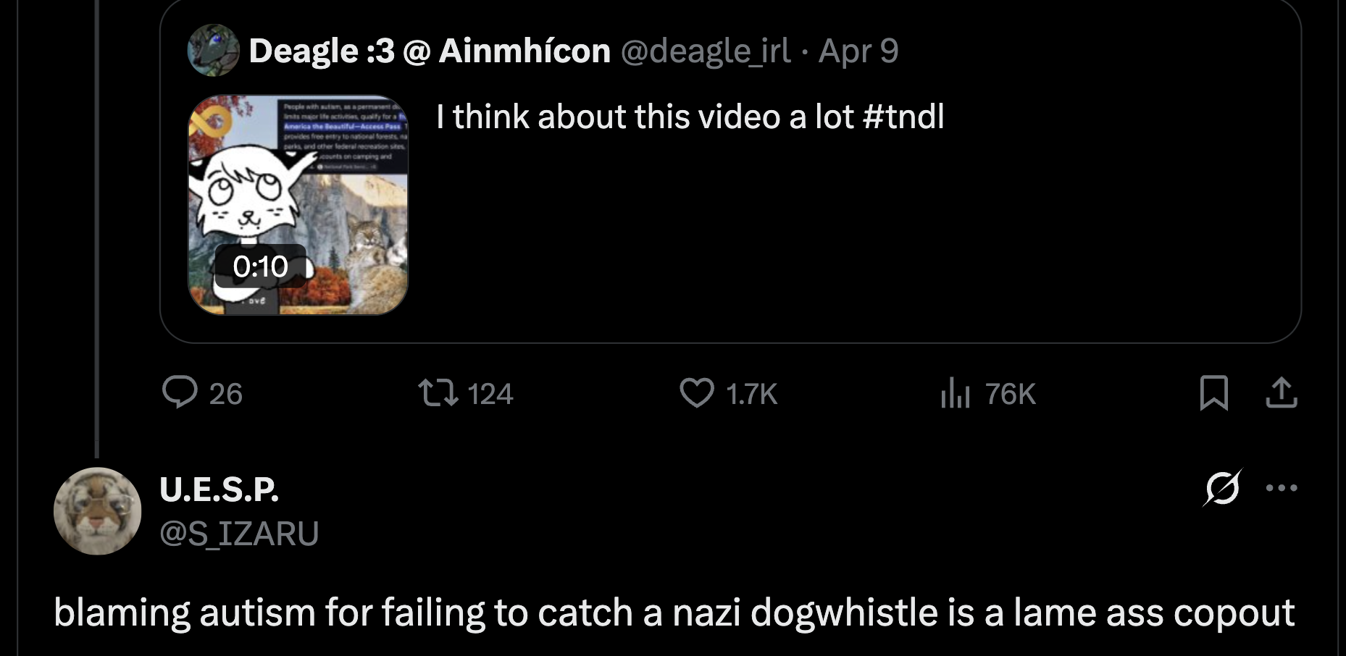Open the Apr 9 timestamp link
The height and width of the screenshot is (656, 1346).
pos(858,51)
